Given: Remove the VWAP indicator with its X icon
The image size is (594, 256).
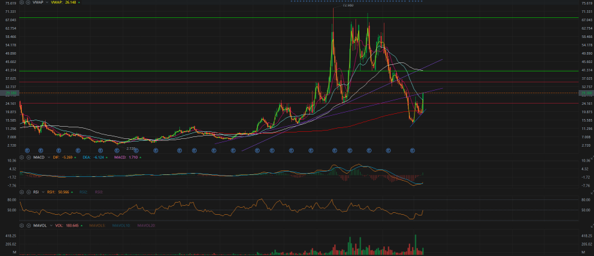Looking at the screenshot, I should (x=28, y=3).
